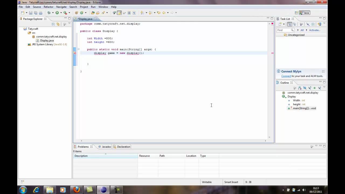This screenshot has width=345, height=194.
Task: Collapse All in Package Explorer
Action: (53, 24)
